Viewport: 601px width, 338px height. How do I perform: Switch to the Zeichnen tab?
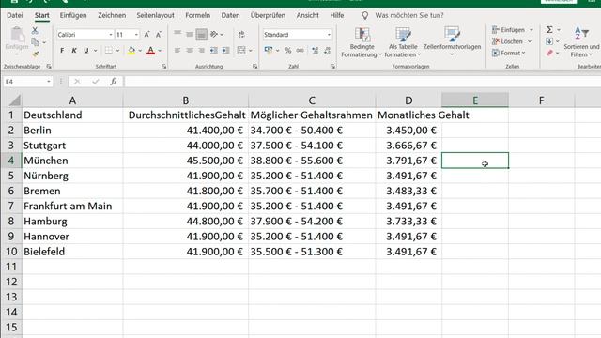click(x=112, y=15)
